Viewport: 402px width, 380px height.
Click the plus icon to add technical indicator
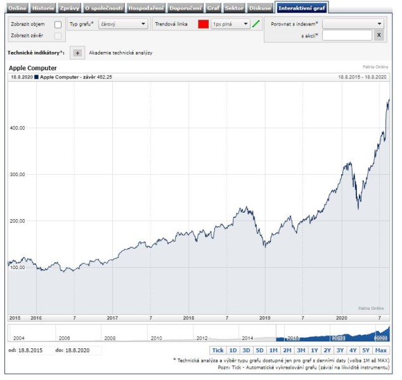77,53
